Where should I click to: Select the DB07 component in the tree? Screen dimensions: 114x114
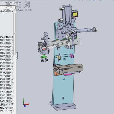pyautogui.click(x=7, y=98)
